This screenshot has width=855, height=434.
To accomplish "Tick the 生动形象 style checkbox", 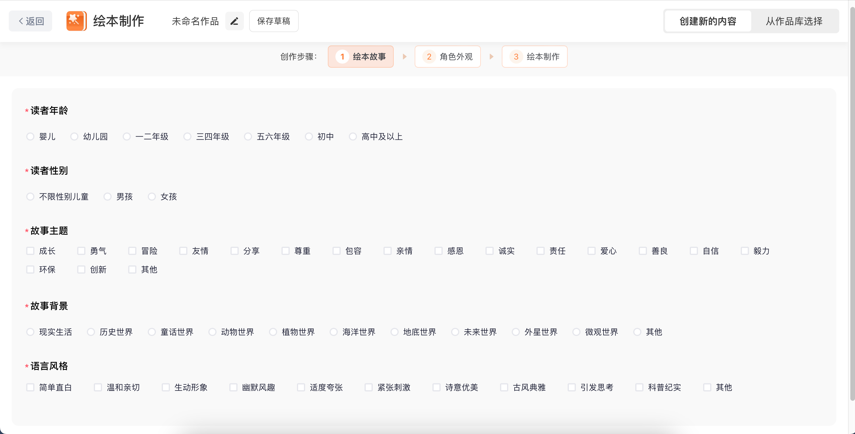I will coord(166,387).
